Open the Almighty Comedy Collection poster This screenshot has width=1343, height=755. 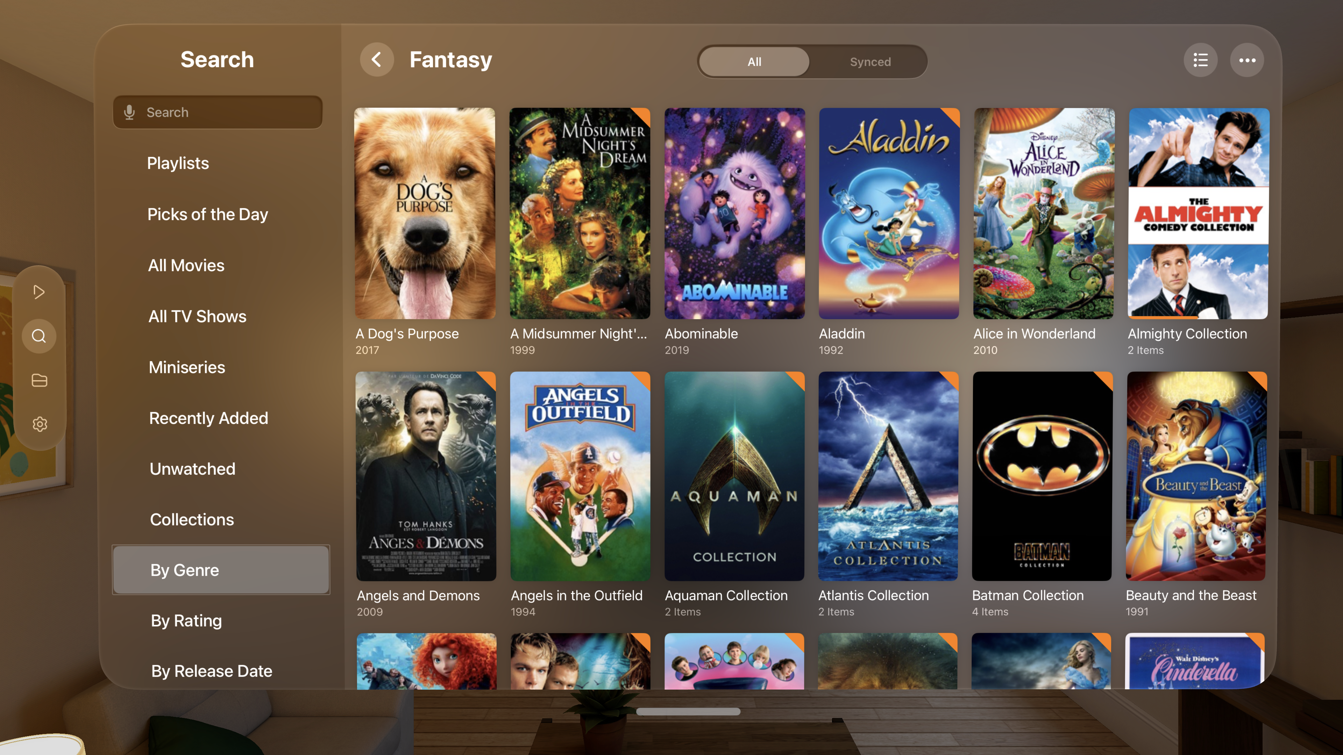coord(1199,213)
